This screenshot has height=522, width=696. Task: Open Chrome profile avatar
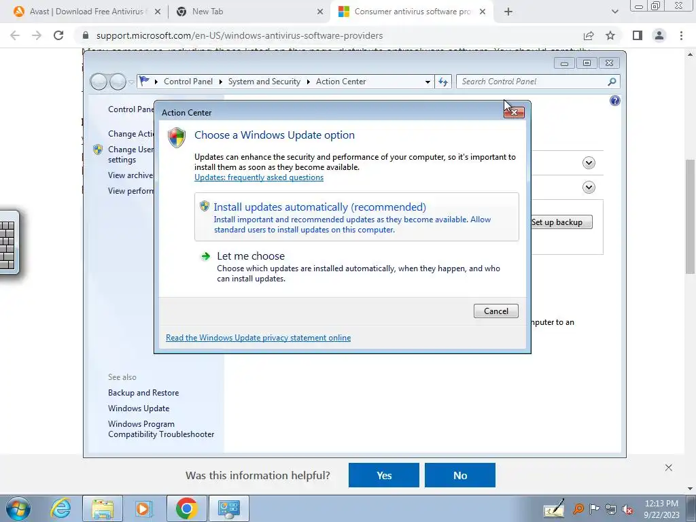click(x=659, y=35)
